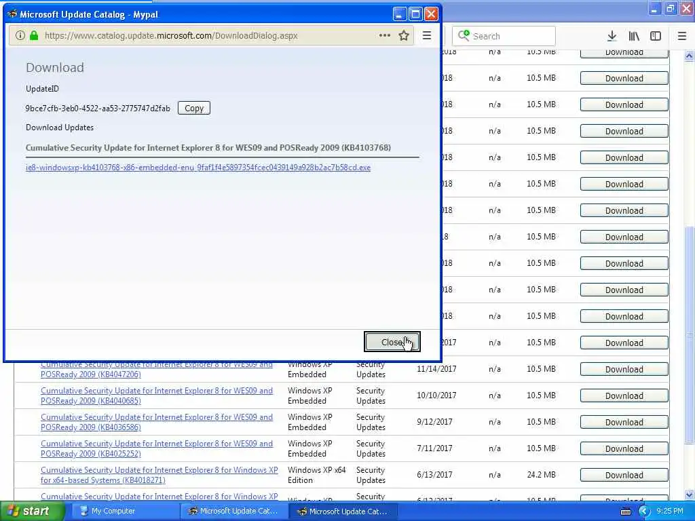Open the Library icon in main browser toolbar
Image resolution: width=695 pixels, height=521 pixels.
[x=634, y=36]
